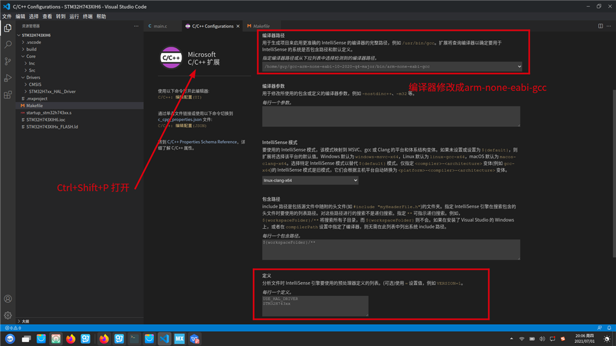616x346 pixels.
Task: Click into the defines text area
Action: click(315, 306)
